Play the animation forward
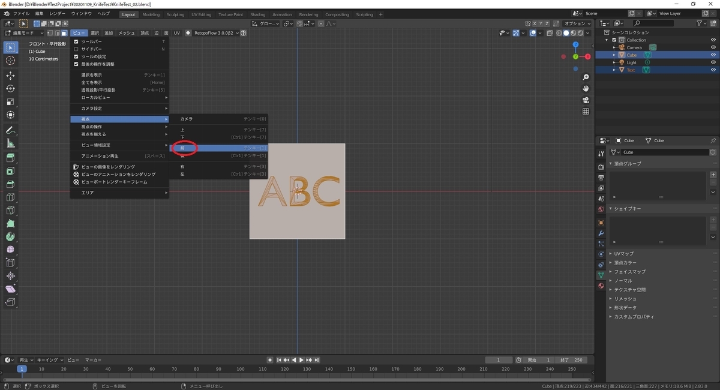The width and height of the screenshot is (720, 390). [x=301, y=360]
